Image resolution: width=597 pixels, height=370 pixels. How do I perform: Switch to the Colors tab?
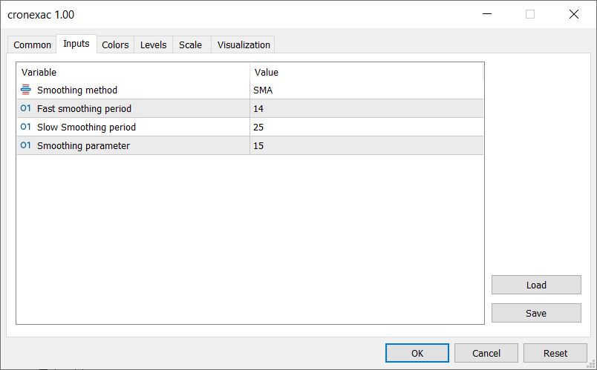115,45
